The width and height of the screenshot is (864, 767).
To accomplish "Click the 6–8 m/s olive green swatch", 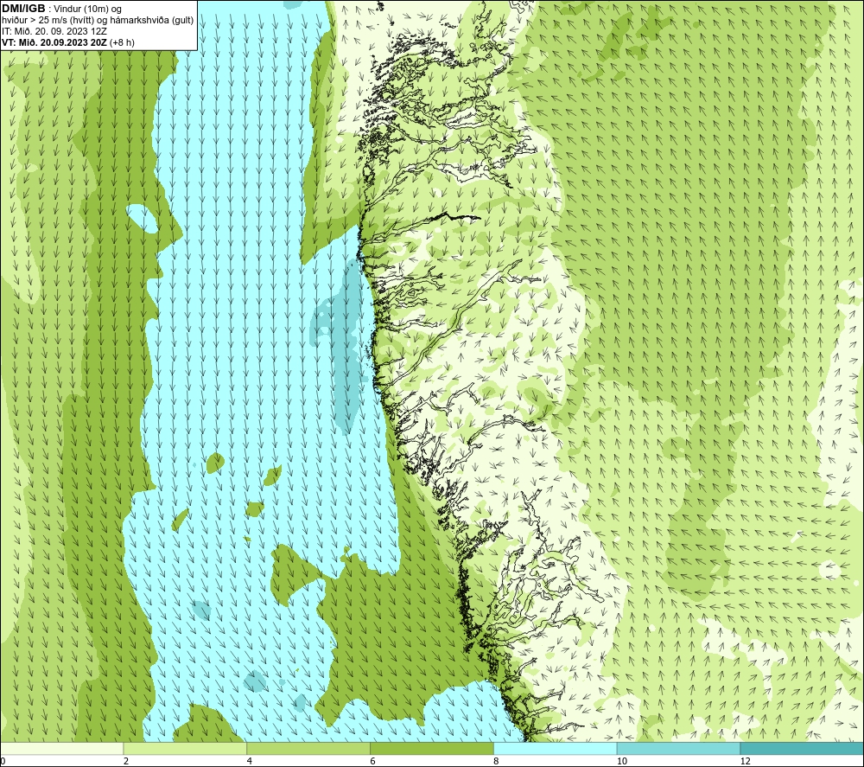I will tap(432, 748).
